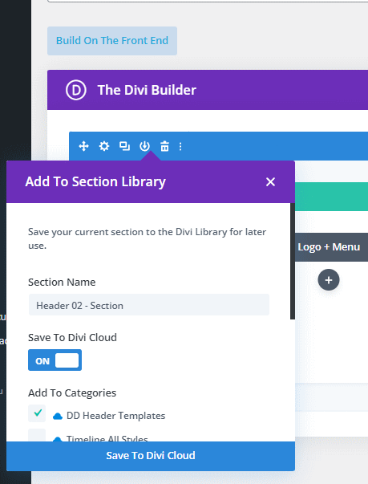Close the Add To Section Library dialog
Image resolution: width=368 pixels, height=484 pixels.
(270, 182)
